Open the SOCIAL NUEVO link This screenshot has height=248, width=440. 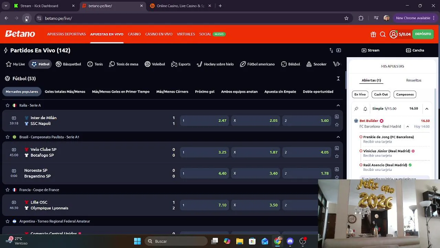click(212, 34)
